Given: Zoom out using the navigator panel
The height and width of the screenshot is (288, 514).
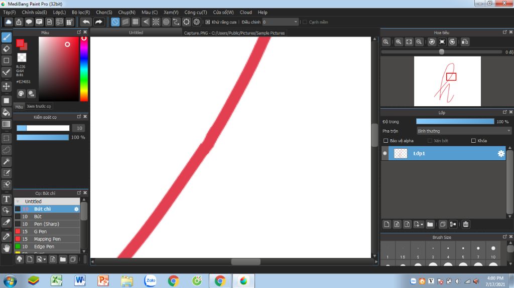Looking at the screenshot, I should [419, 42].
